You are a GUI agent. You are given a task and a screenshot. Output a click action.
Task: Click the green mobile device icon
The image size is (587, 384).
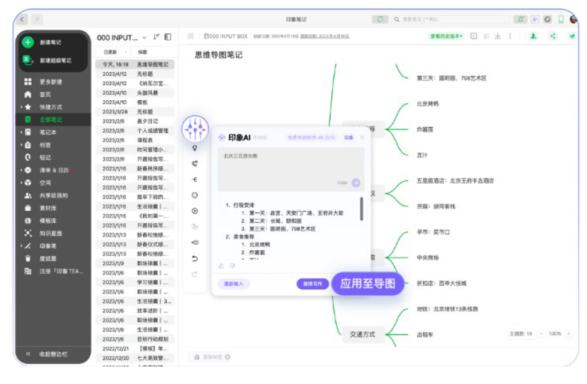tap(561, 19)
